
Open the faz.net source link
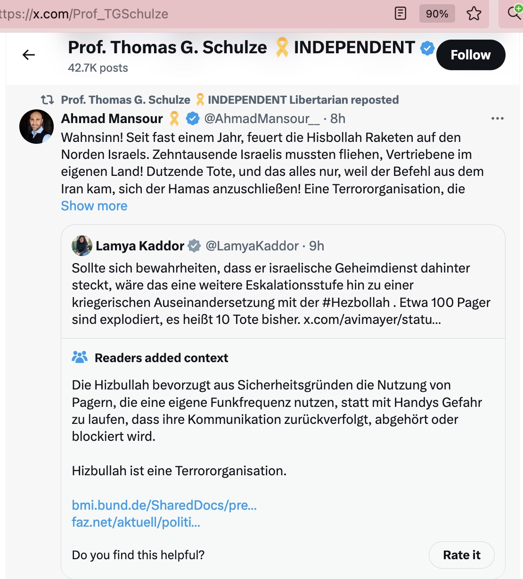tap(136, 522)
